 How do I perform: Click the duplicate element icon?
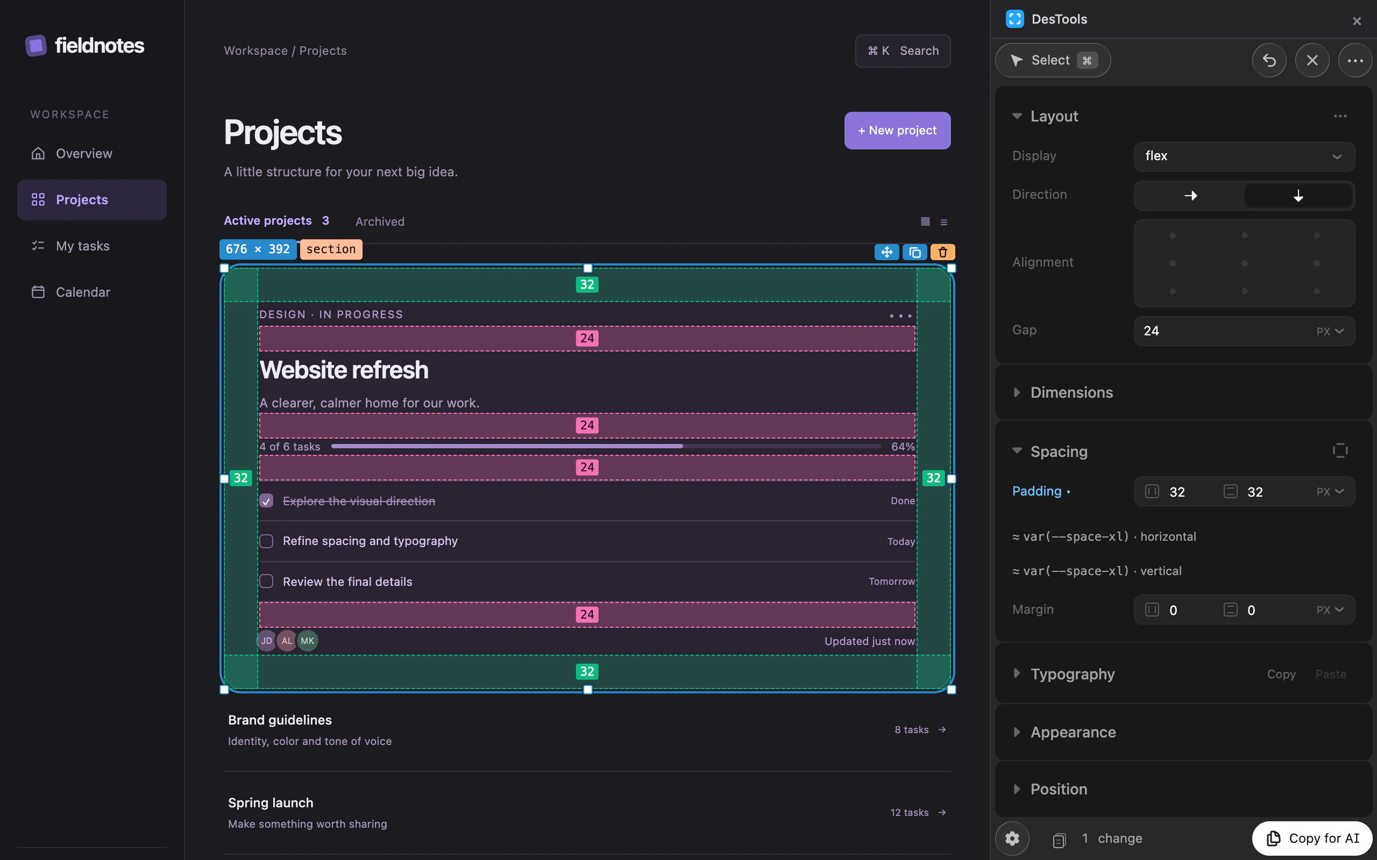[915, 252]
